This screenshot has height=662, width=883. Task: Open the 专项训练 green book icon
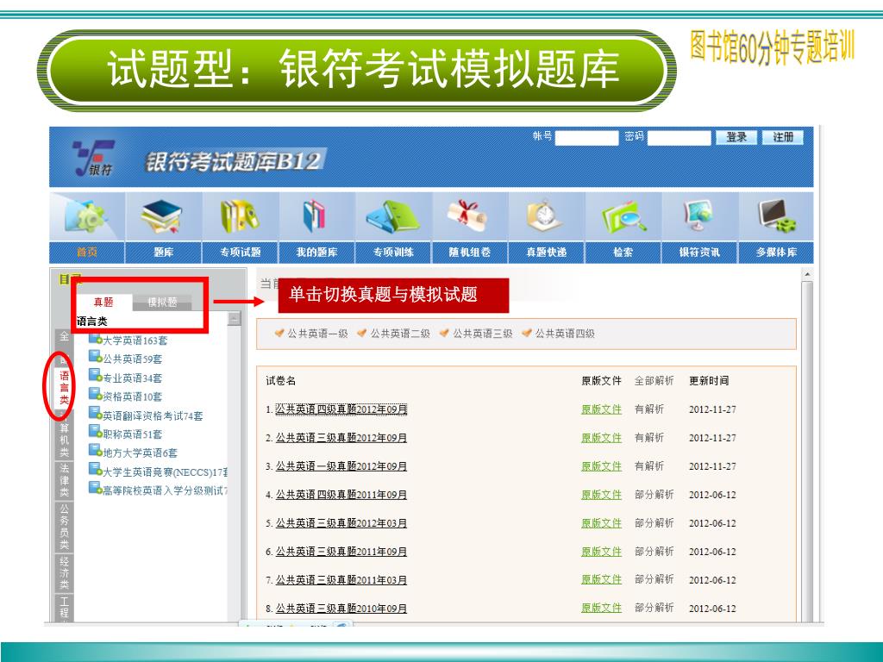pyautogui.click(x=392, y=217)
